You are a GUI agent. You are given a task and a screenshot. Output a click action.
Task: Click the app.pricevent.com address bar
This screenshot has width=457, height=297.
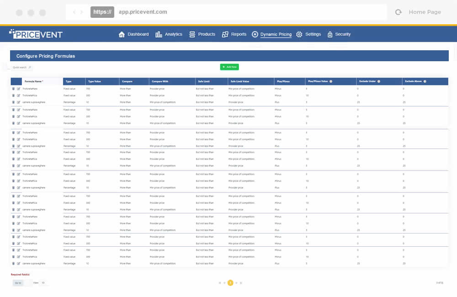pos(143,12)
